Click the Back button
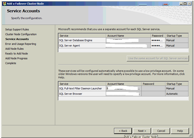The image size is (194, 138). point(123,131)
